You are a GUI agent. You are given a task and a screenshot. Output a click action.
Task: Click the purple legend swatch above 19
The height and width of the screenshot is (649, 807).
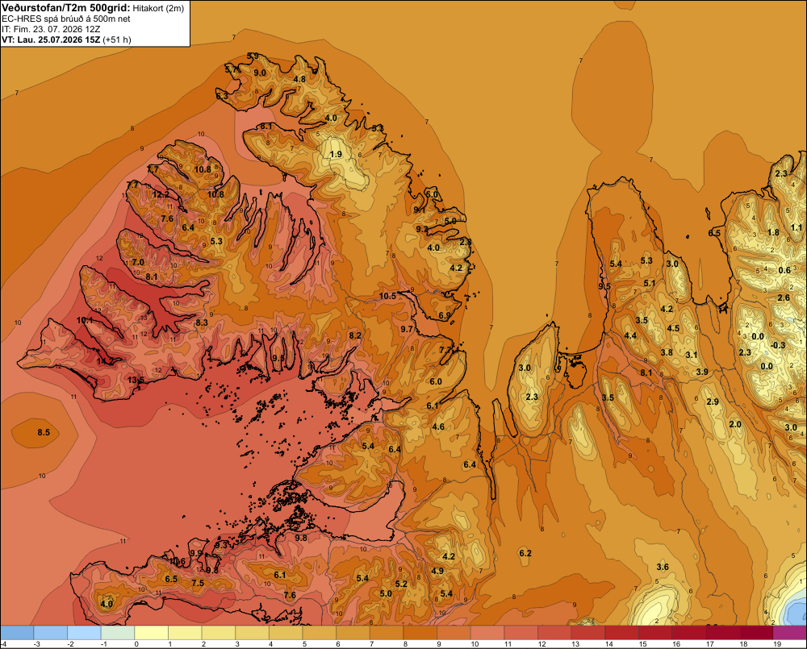(789, 633)
